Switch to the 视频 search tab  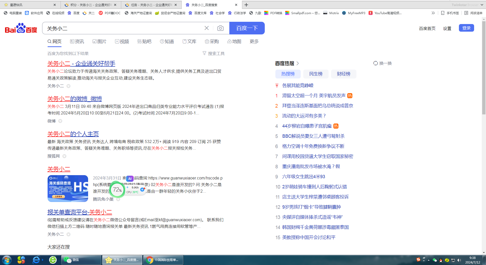point(122,42)
